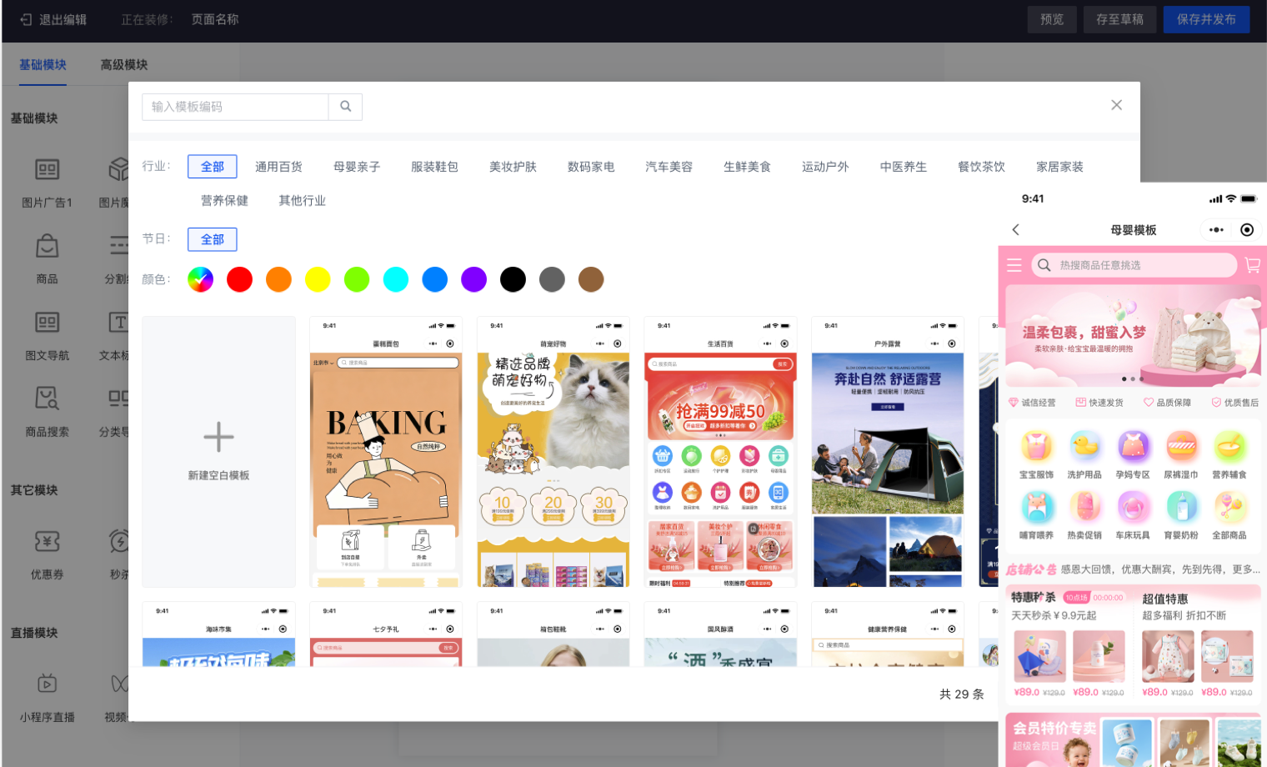The height and width of the screenshot is (767, 1267).
Task: Click the back chevron in phone preview
Action: (x=1015, y=230)
